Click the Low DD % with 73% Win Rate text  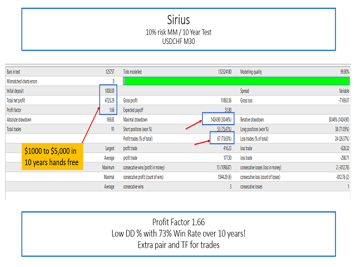coord(178,234)
